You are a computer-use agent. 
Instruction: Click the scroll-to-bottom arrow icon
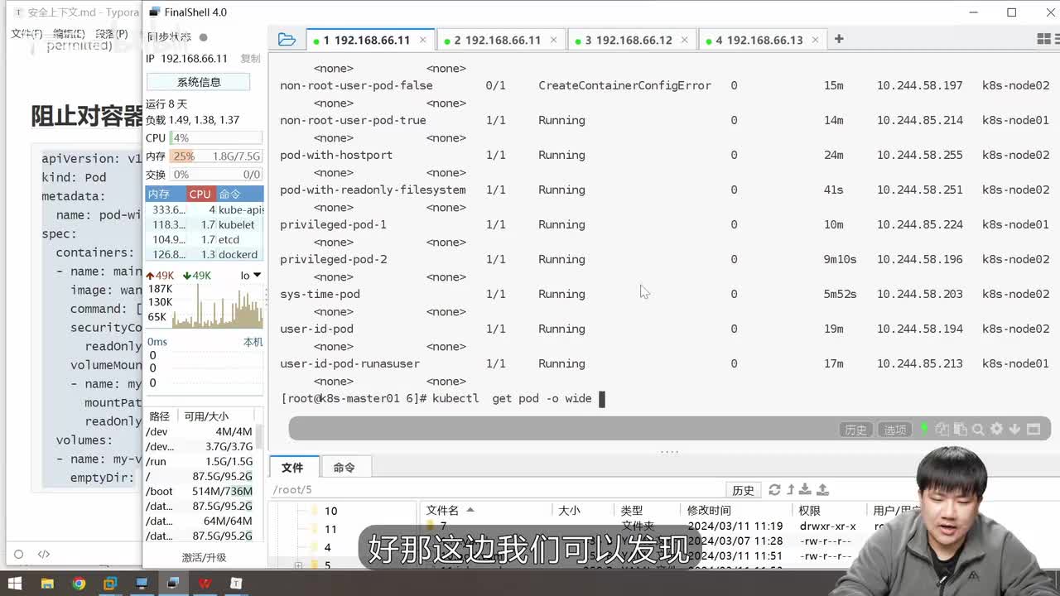click(1014, 429)
